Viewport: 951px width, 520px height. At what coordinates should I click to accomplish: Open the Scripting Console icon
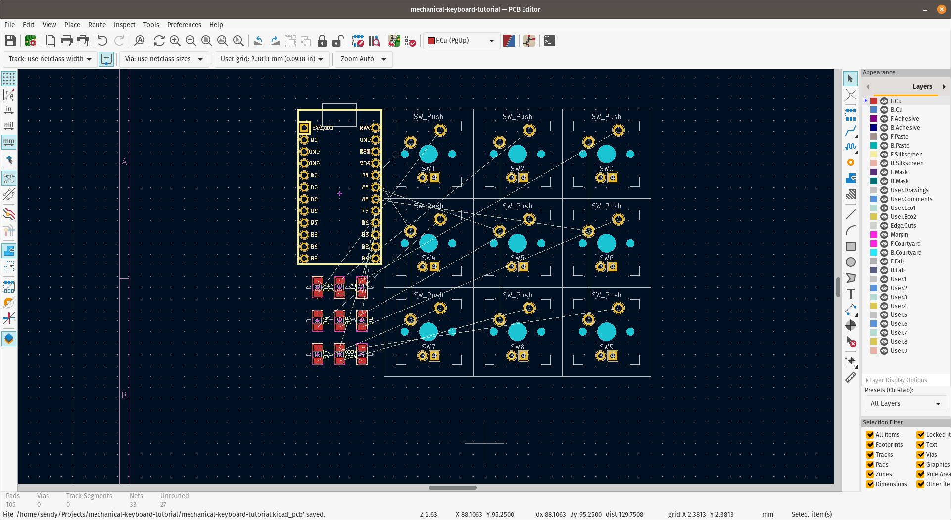(549, 41)
